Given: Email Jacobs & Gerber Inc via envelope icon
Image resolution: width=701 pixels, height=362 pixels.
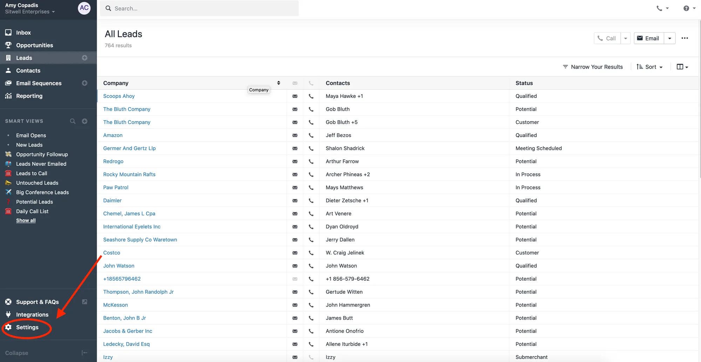Looking at the screenshot, I should click(x=295, y=331).
